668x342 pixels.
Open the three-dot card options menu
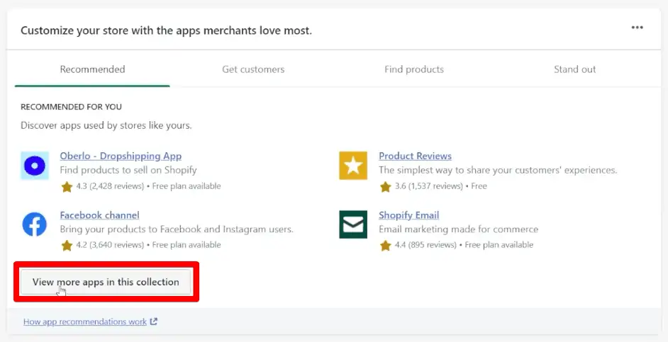637,28
